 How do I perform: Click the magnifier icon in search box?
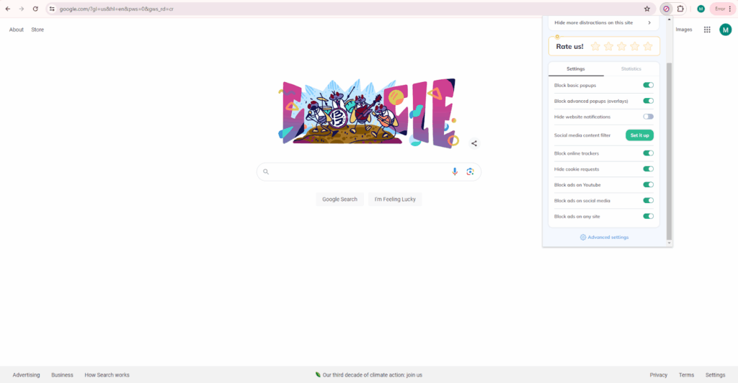(x=266, y=171)
